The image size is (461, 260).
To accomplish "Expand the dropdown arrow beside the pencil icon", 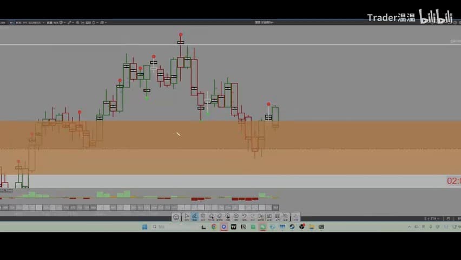I will (x=73, y=23).
